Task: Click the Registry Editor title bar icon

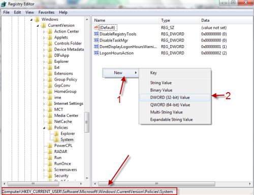Action: [x=4, y=4]
